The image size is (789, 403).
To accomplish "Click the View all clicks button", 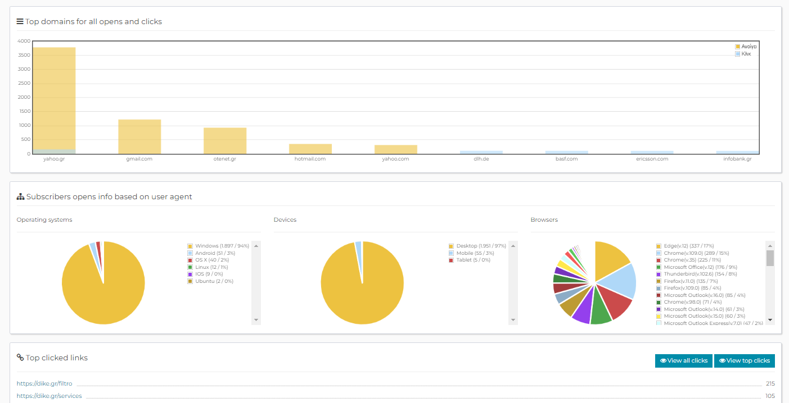I will coord(683,361).
